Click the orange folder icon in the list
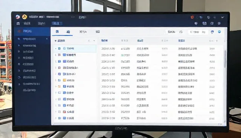Viewport: 241px width, 138px height. (64, 80)
